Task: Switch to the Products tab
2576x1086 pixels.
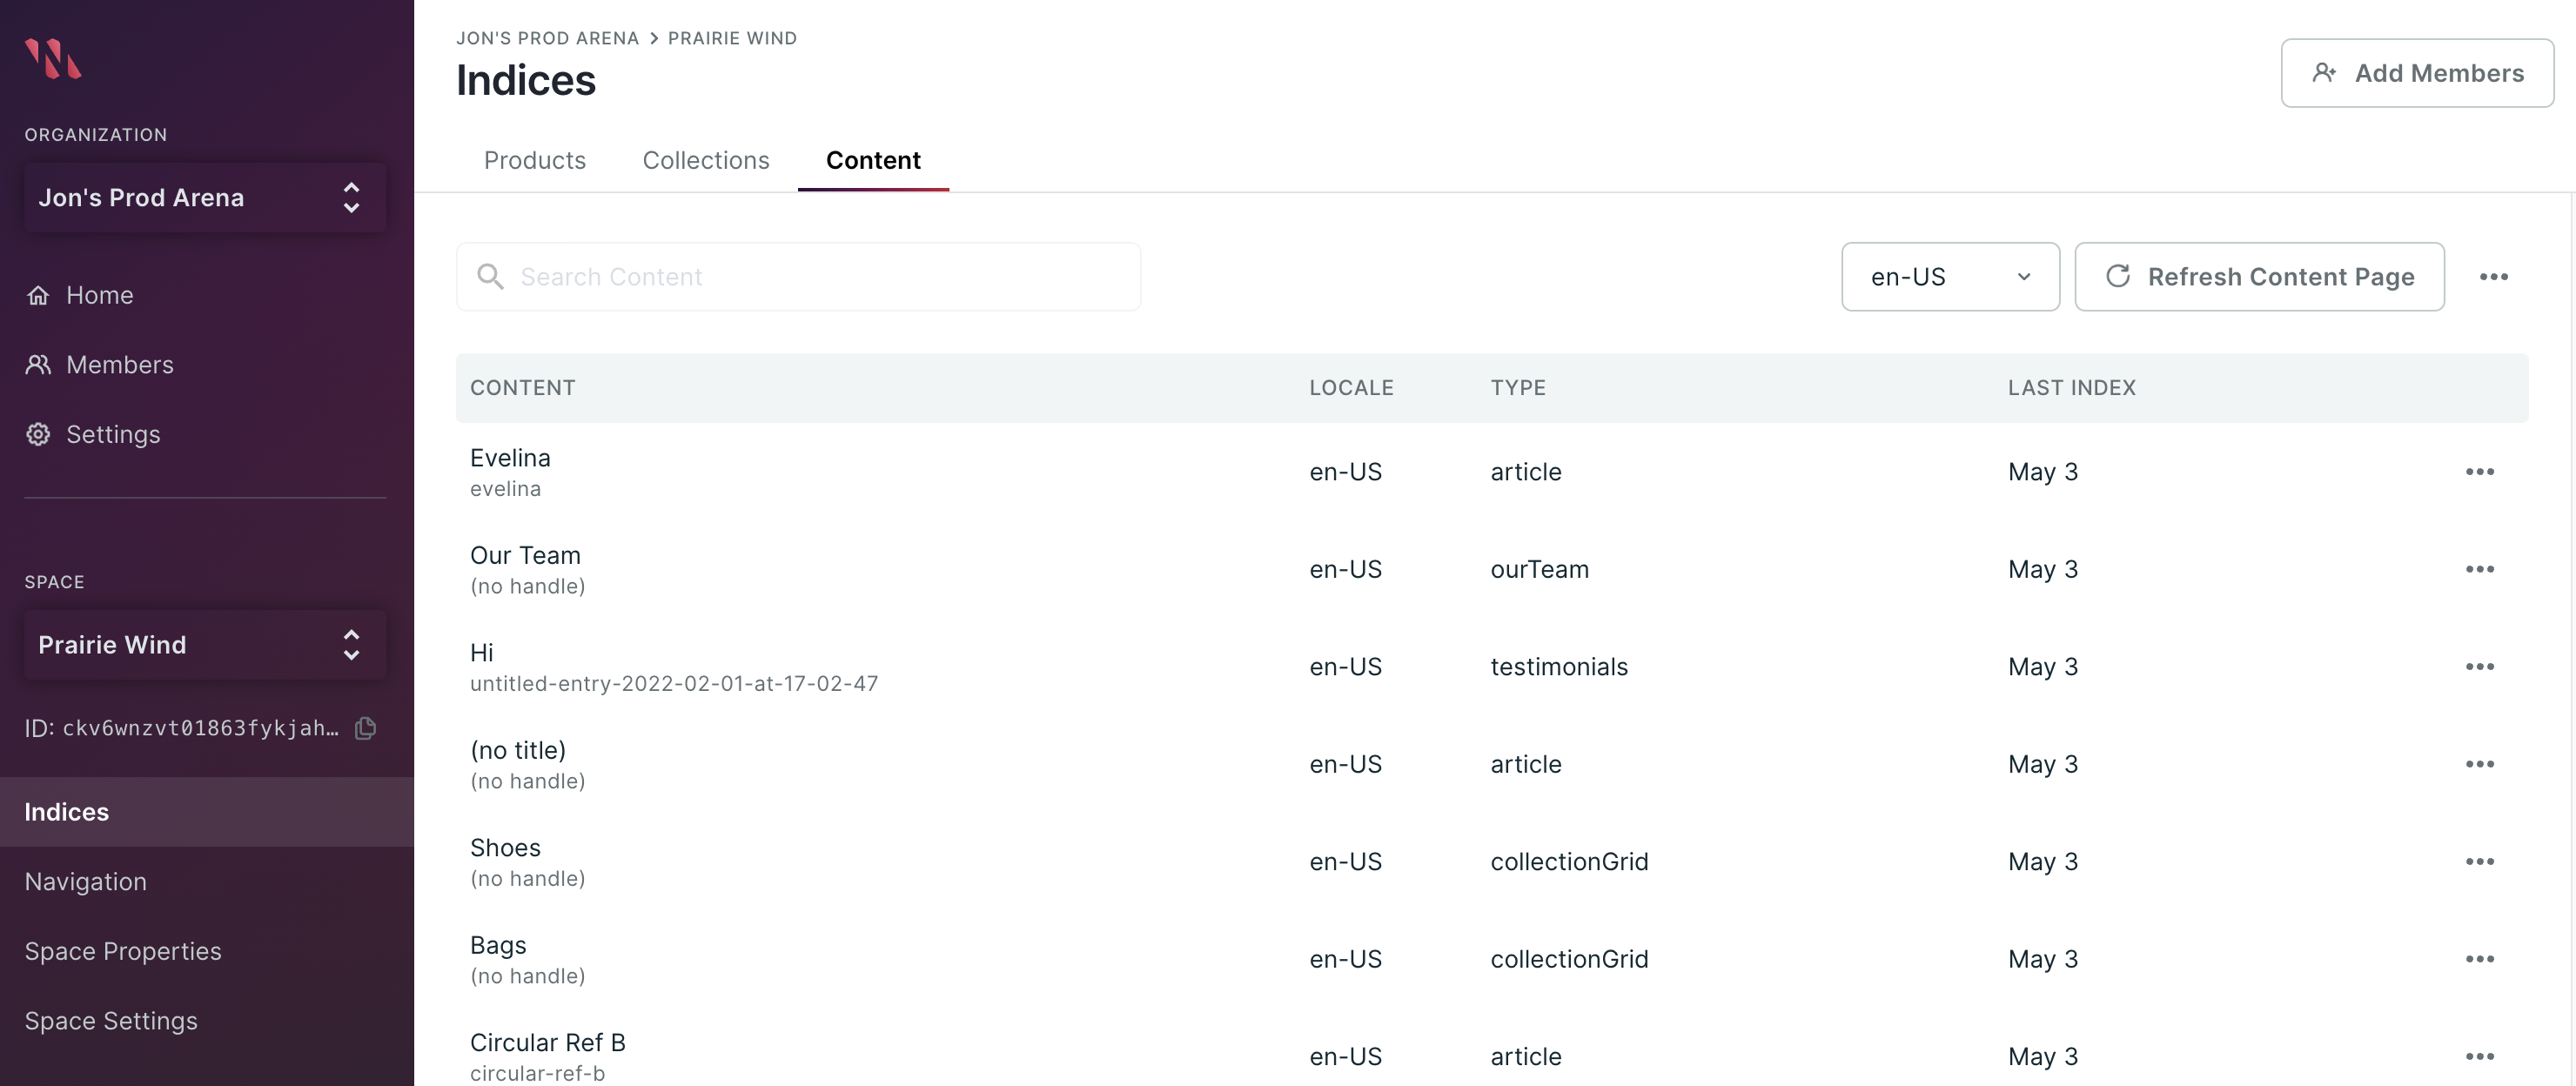Action: tap(534, 160)
